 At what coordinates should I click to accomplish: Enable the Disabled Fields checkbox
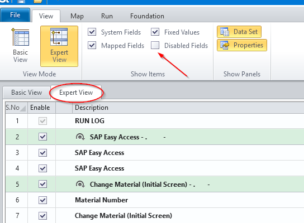pos(155,45)
